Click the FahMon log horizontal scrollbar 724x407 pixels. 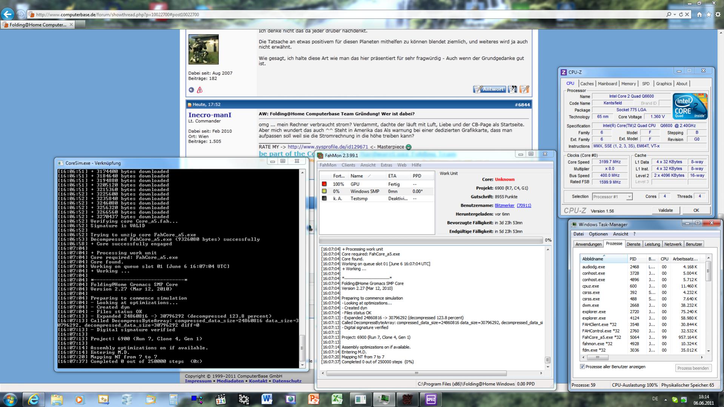pos(432,373)
